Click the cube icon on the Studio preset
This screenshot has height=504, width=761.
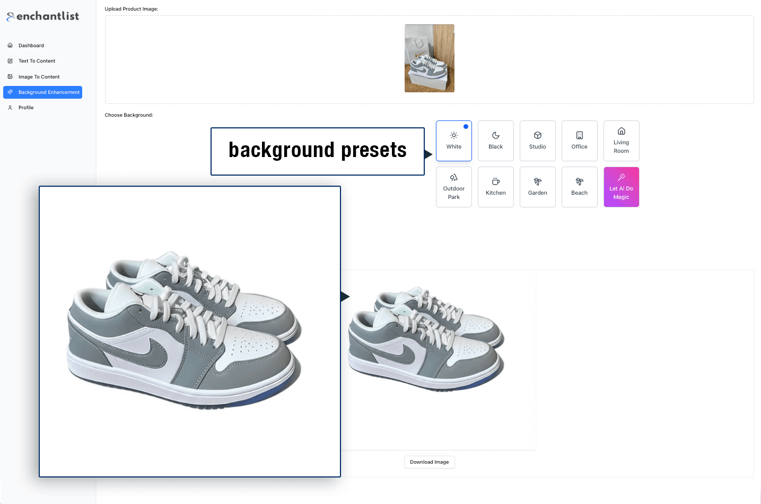point(537,135)
